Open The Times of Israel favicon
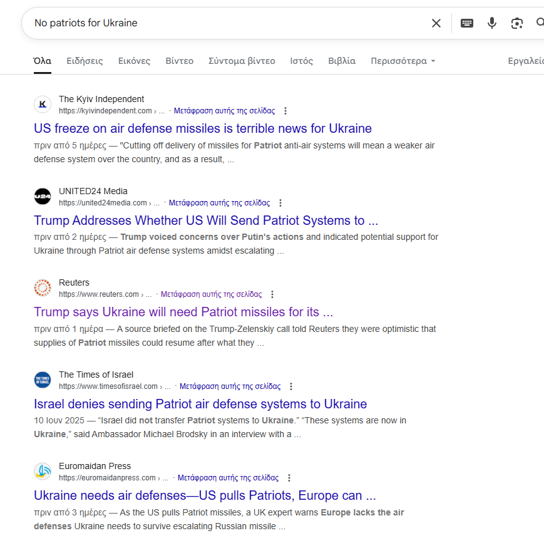This screenshot has height=548, width=544. pyautogui.click(x=43, y=380)
